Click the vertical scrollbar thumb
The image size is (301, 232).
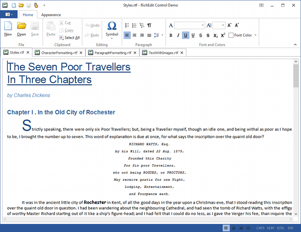click(296, 76)
